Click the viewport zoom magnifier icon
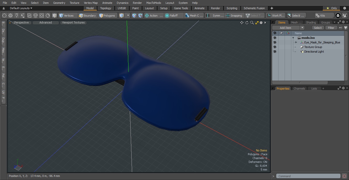 [252, 23]
